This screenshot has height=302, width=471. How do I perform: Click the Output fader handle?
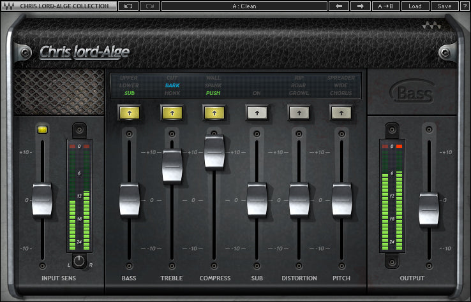tap(429, 208)
